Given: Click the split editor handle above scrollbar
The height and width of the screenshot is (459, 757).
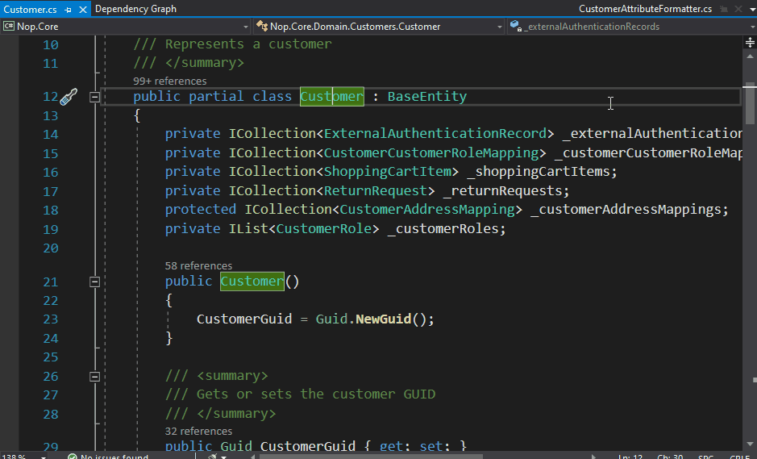Looking at the screenshot, I should [x=750, y=43].
